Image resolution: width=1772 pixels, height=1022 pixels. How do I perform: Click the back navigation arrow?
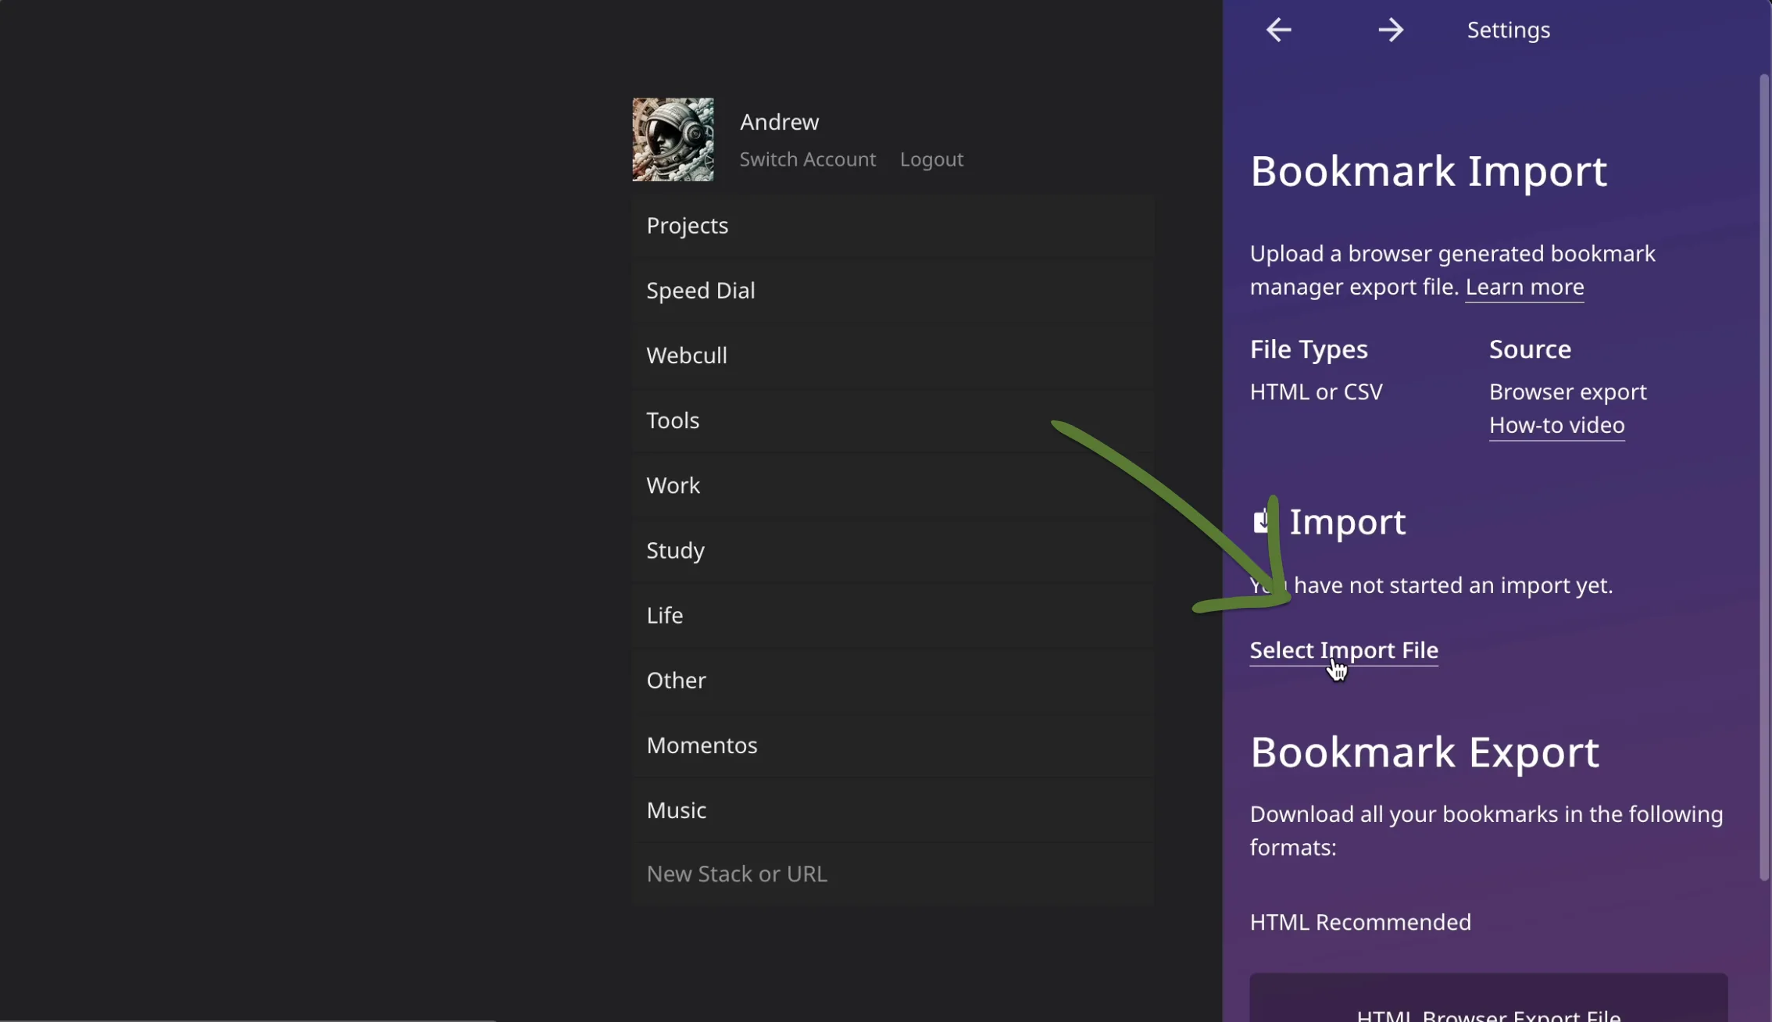1277,30
